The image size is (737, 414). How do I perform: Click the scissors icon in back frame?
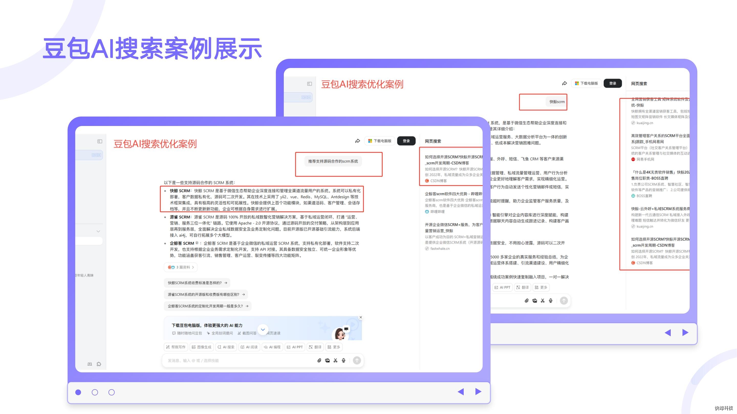543,301
